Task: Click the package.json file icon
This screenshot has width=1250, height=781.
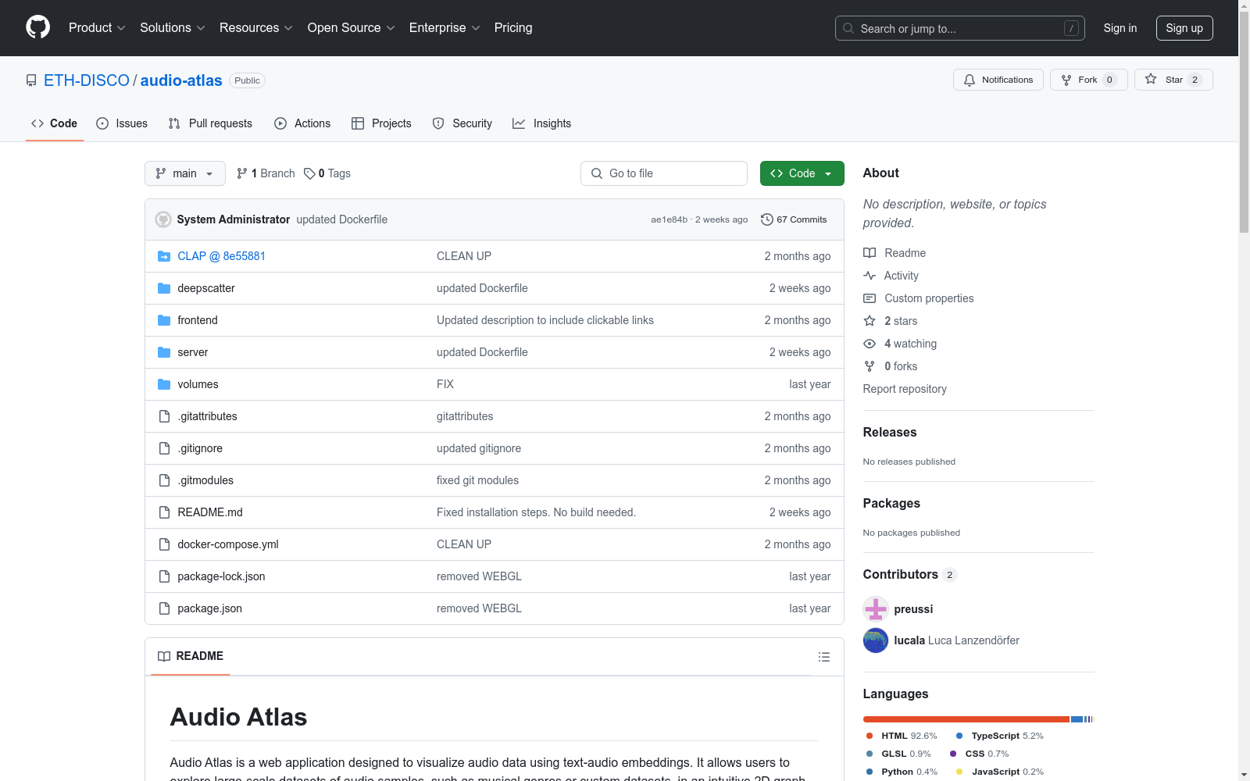Action: (164, 608)
